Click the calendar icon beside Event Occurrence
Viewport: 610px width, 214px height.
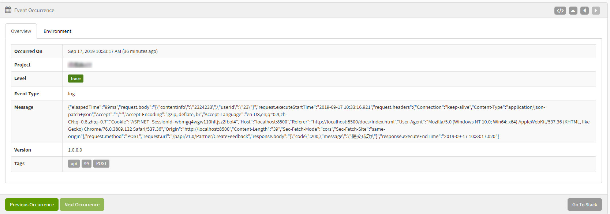point(8,10)
